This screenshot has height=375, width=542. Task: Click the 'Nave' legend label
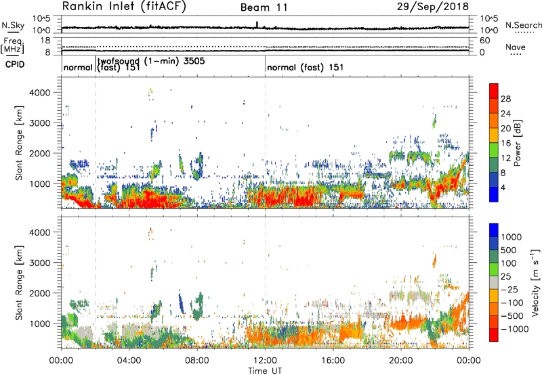click(x=516, y=47)
